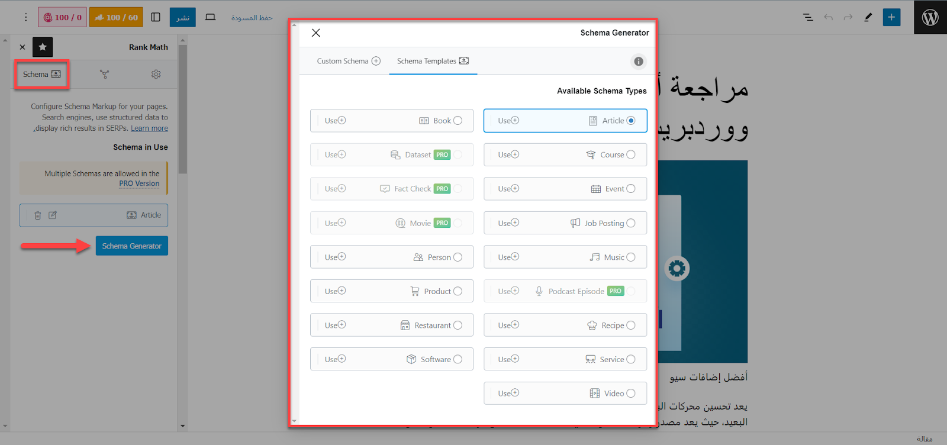The height and width of the screenshot is (445, 947).
Task: Click the Rank Math star pin icon
Action: tap(43, 47)
